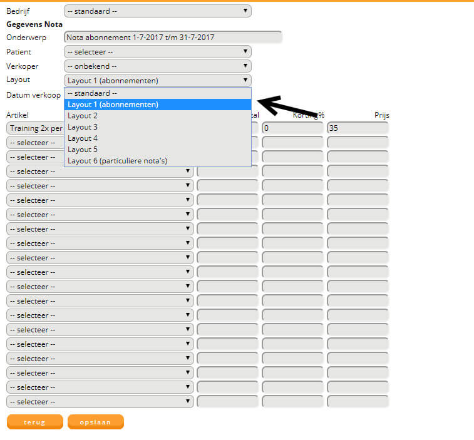Pick the Layout 5 option
The image size is (474, 440).
point(157,150)
